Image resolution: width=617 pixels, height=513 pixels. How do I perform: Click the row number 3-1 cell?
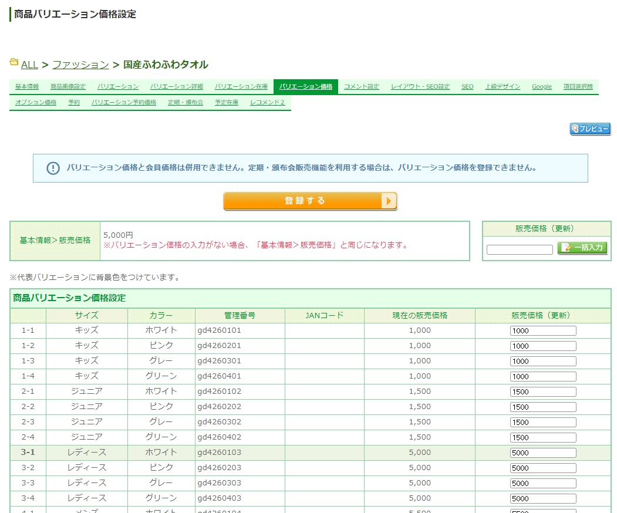coord(28,453)
